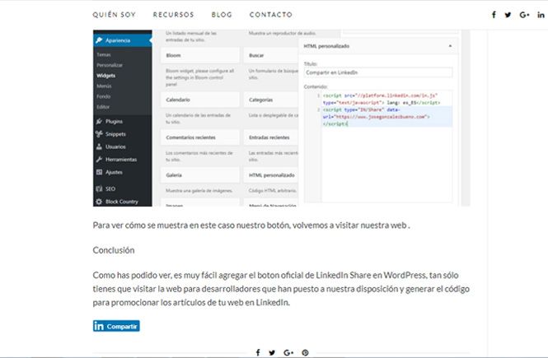The height and width of the screenshot is (358, 548).
Task: Select Widgets in the screenshot sidebar
Action: [106, 76]
